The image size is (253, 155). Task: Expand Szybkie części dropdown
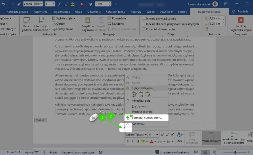click(x=64, y=18)
